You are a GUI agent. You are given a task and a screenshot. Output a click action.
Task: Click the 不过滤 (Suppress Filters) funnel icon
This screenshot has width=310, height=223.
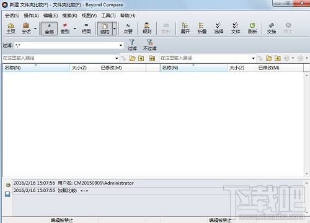(x=149, y=45)
